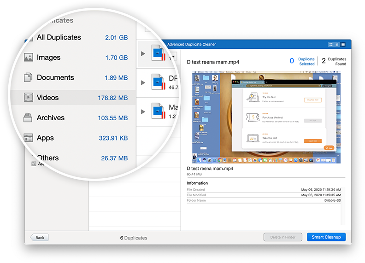Screen dimensions: 365x263
Task: Click the Archives box icon
Action: coord(28,117)
